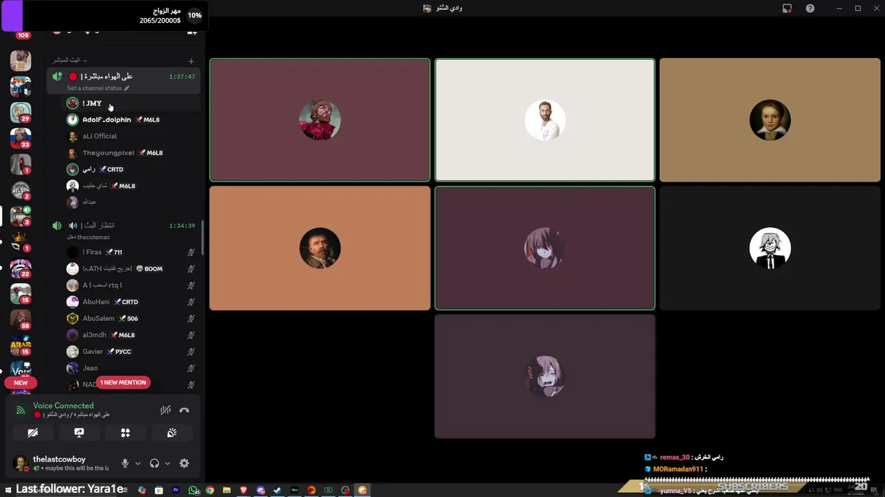885x497 pixels.
Task: Open the soundboard button
Action: pos(171,433)
